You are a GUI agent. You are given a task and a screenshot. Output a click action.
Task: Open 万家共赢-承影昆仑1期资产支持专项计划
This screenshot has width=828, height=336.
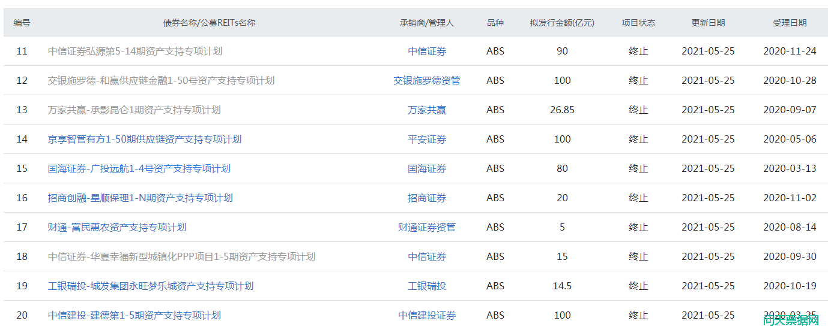(134, 110)
